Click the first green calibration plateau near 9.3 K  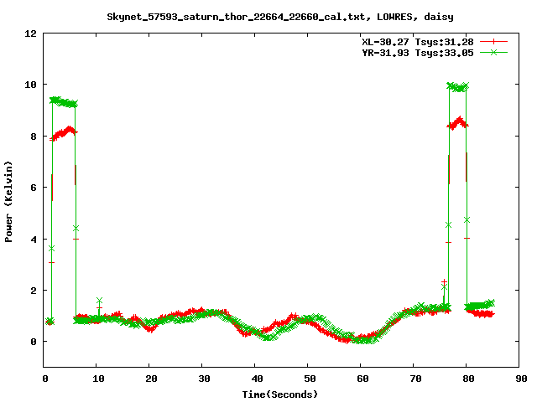(64, 102)
